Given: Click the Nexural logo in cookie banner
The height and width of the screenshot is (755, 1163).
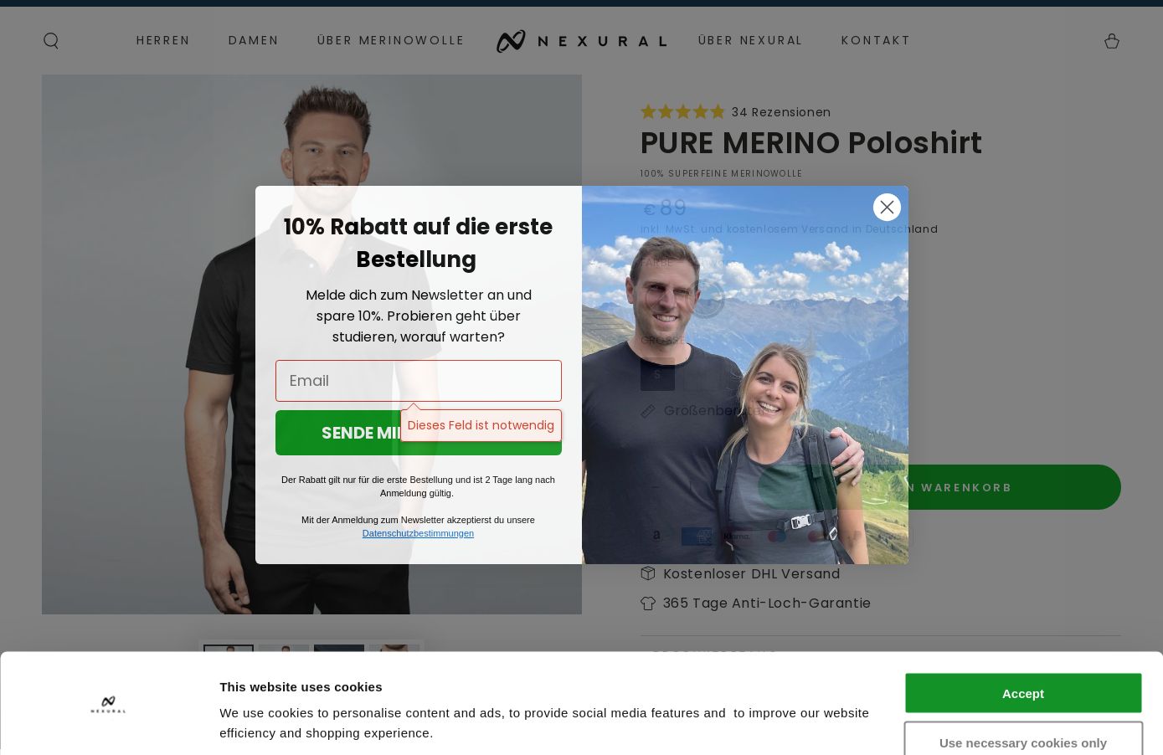Looking at the screenshot, I should point(108,705).
